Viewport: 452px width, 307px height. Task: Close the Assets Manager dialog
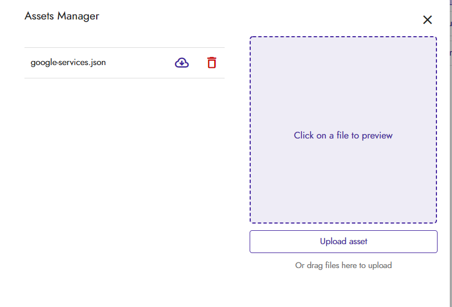[x=427, y=20]
